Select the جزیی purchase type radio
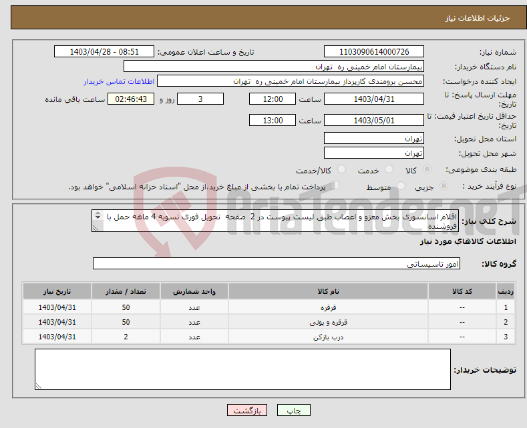Viewport: 527px width, 428px height. pyautogui.click(x=444, y=186)
